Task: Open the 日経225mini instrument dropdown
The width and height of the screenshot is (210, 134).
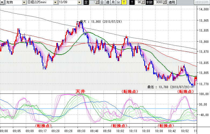Action: coord(55,2)
